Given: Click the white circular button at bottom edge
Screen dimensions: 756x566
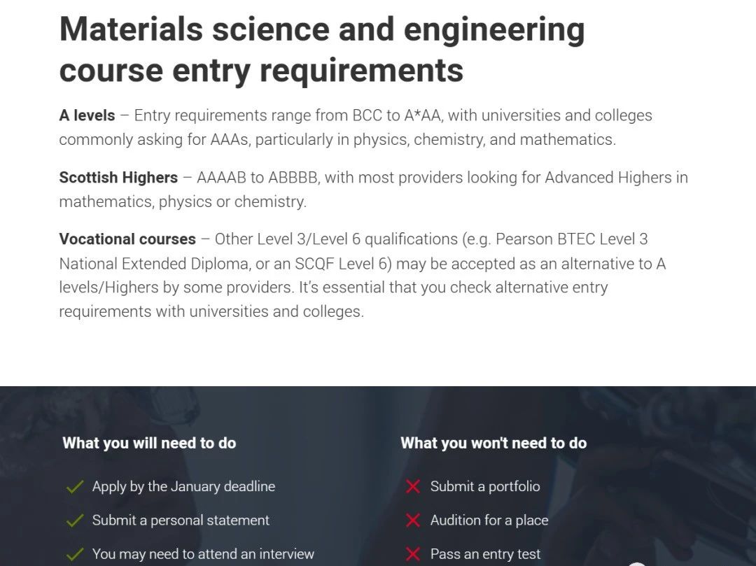Looking at the screenshot, I should (636, 563).
